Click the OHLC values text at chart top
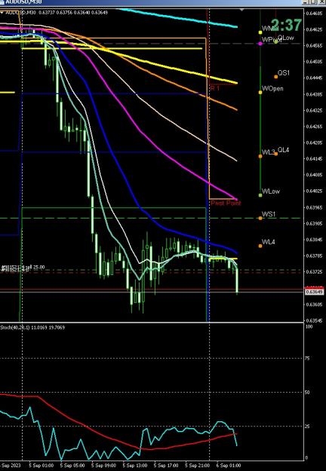Image resolution: width=326 pixels, height=471 pixels. [x=74, y=13]
